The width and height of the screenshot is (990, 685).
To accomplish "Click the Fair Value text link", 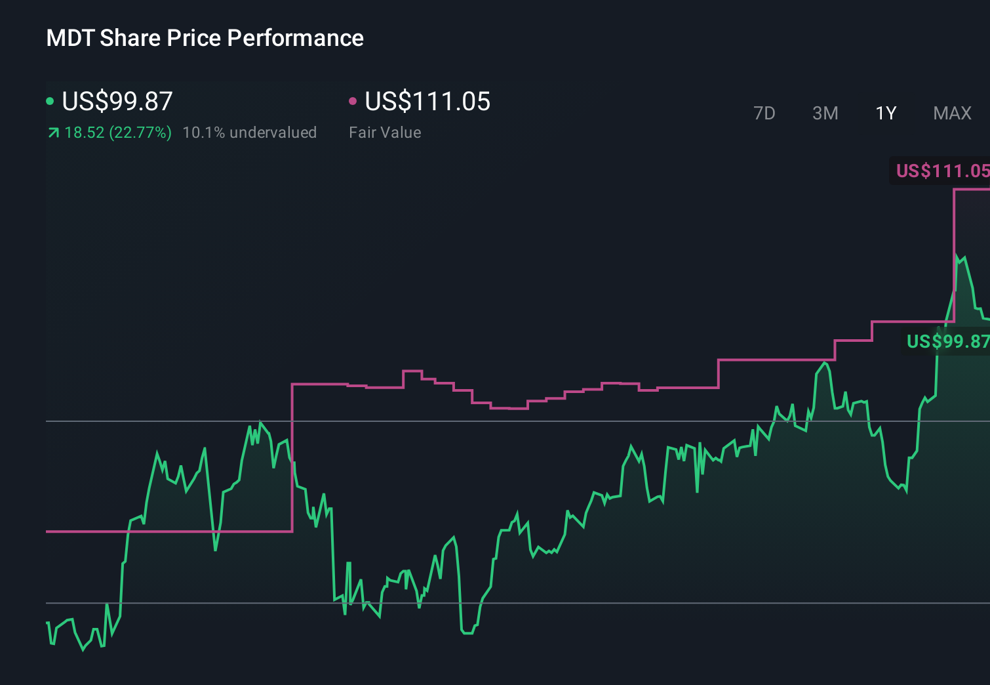I will pyautogui.click(x=386, y=133).
